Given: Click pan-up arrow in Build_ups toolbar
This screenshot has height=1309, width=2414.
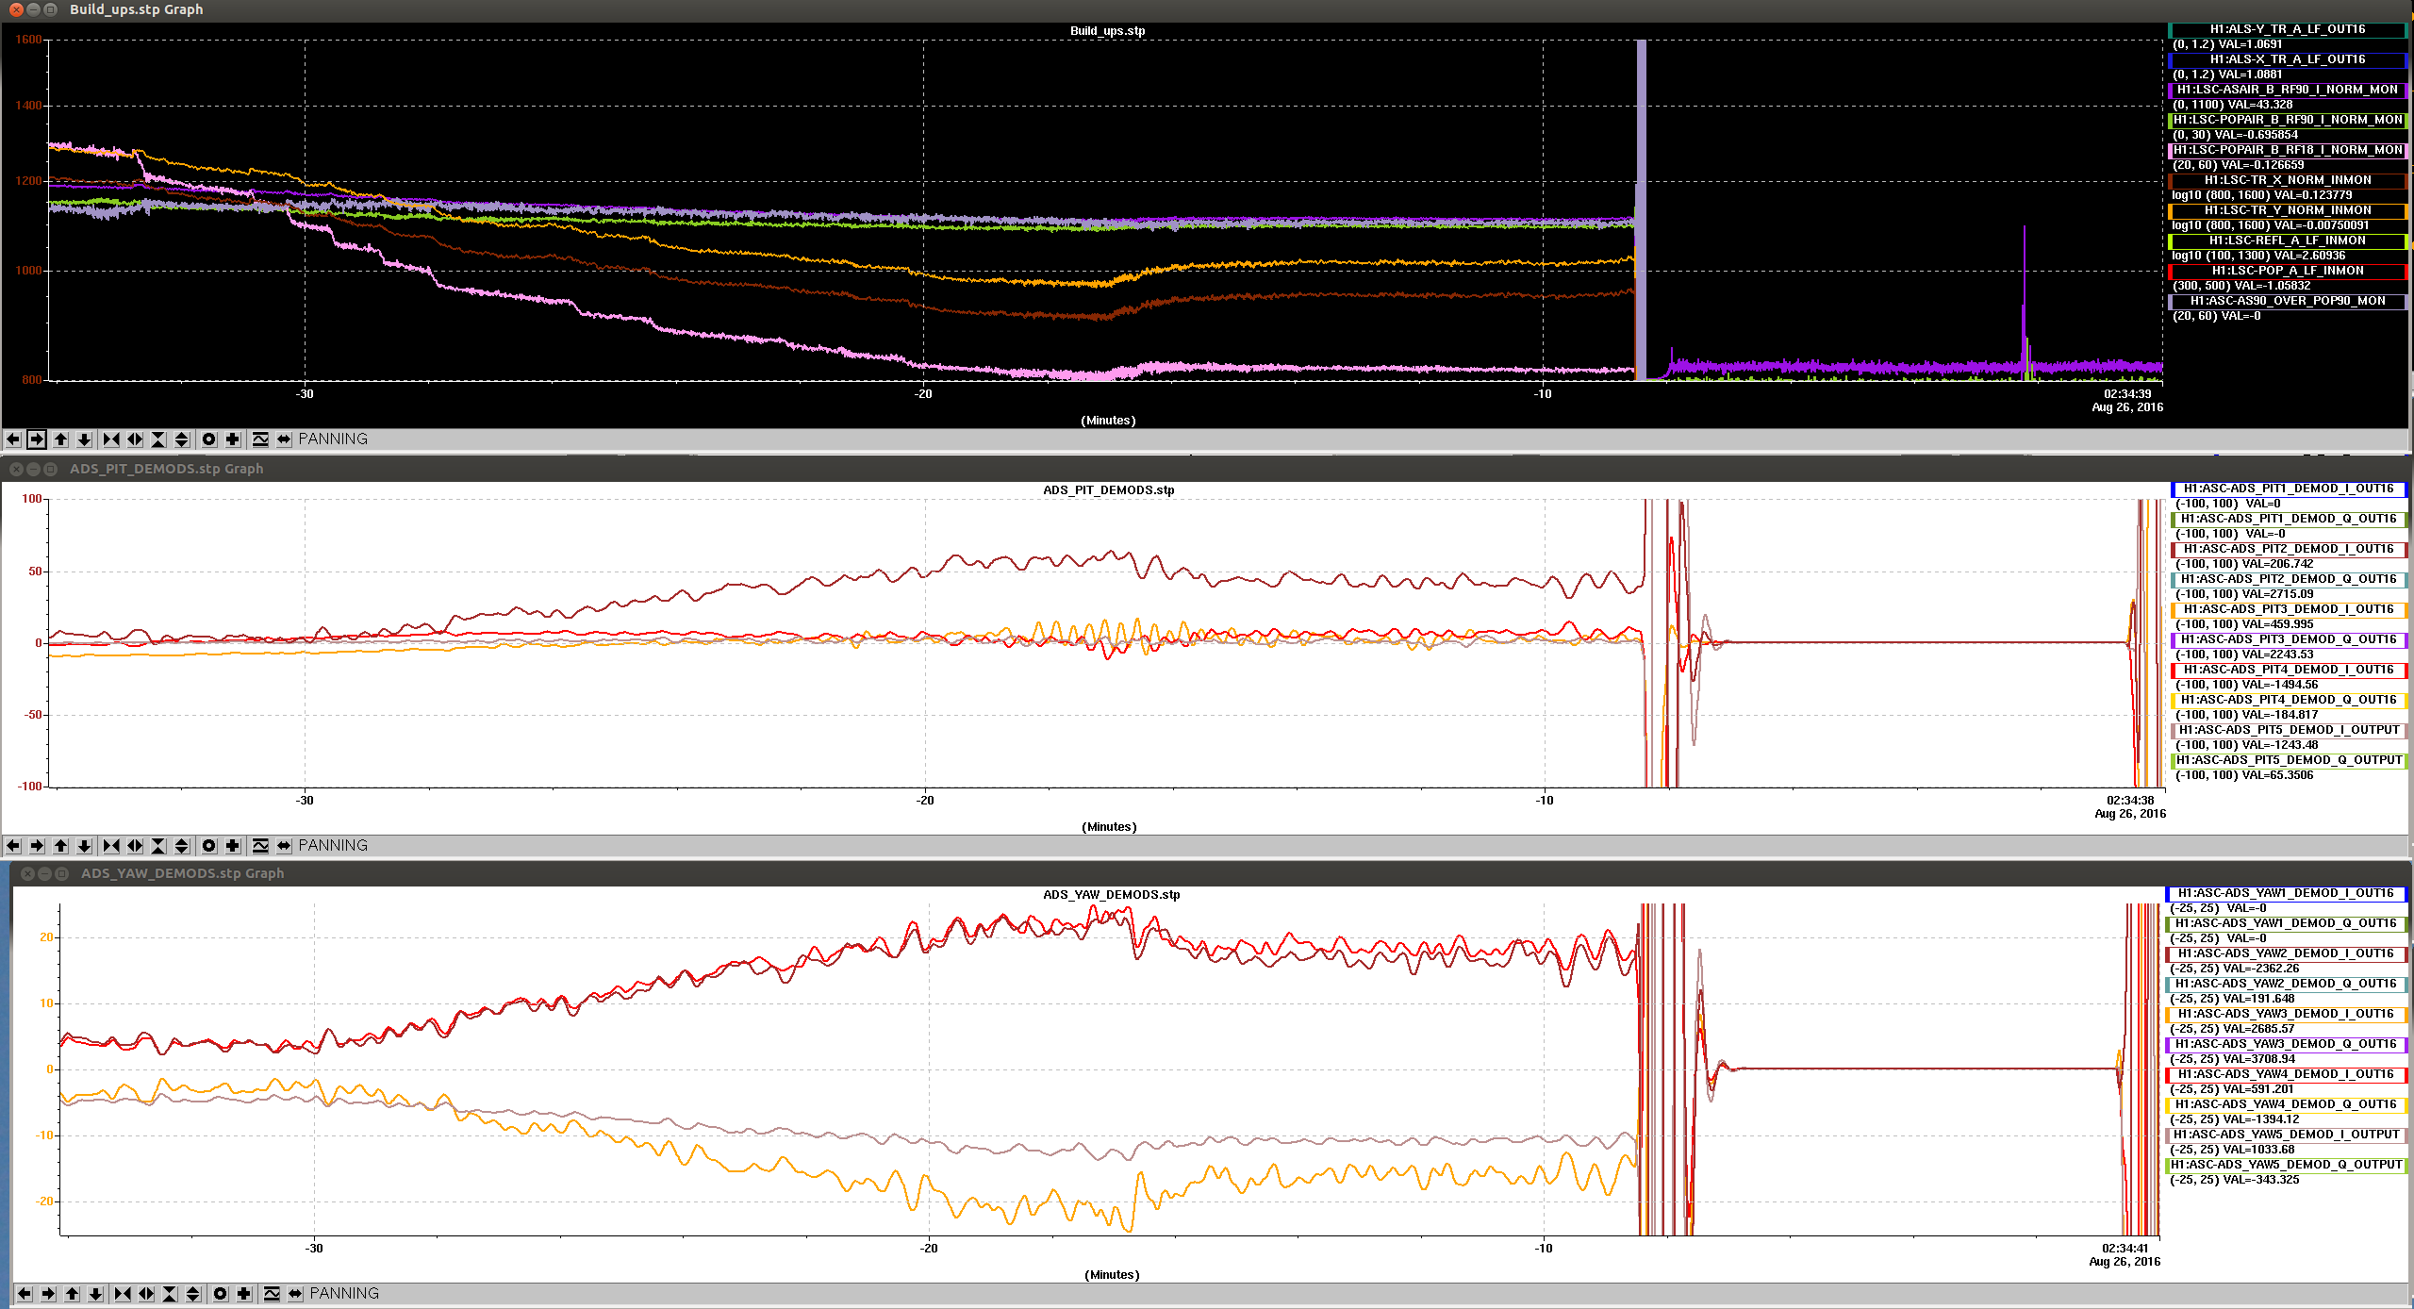Looking at the screenshot, I should (x=61, y=439).
